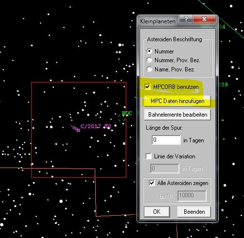Image resolution: width=244 pixels, height=238 pixels.
Task: Toggle the MPCORB benutzen checkbox
Action: [147, 87]
